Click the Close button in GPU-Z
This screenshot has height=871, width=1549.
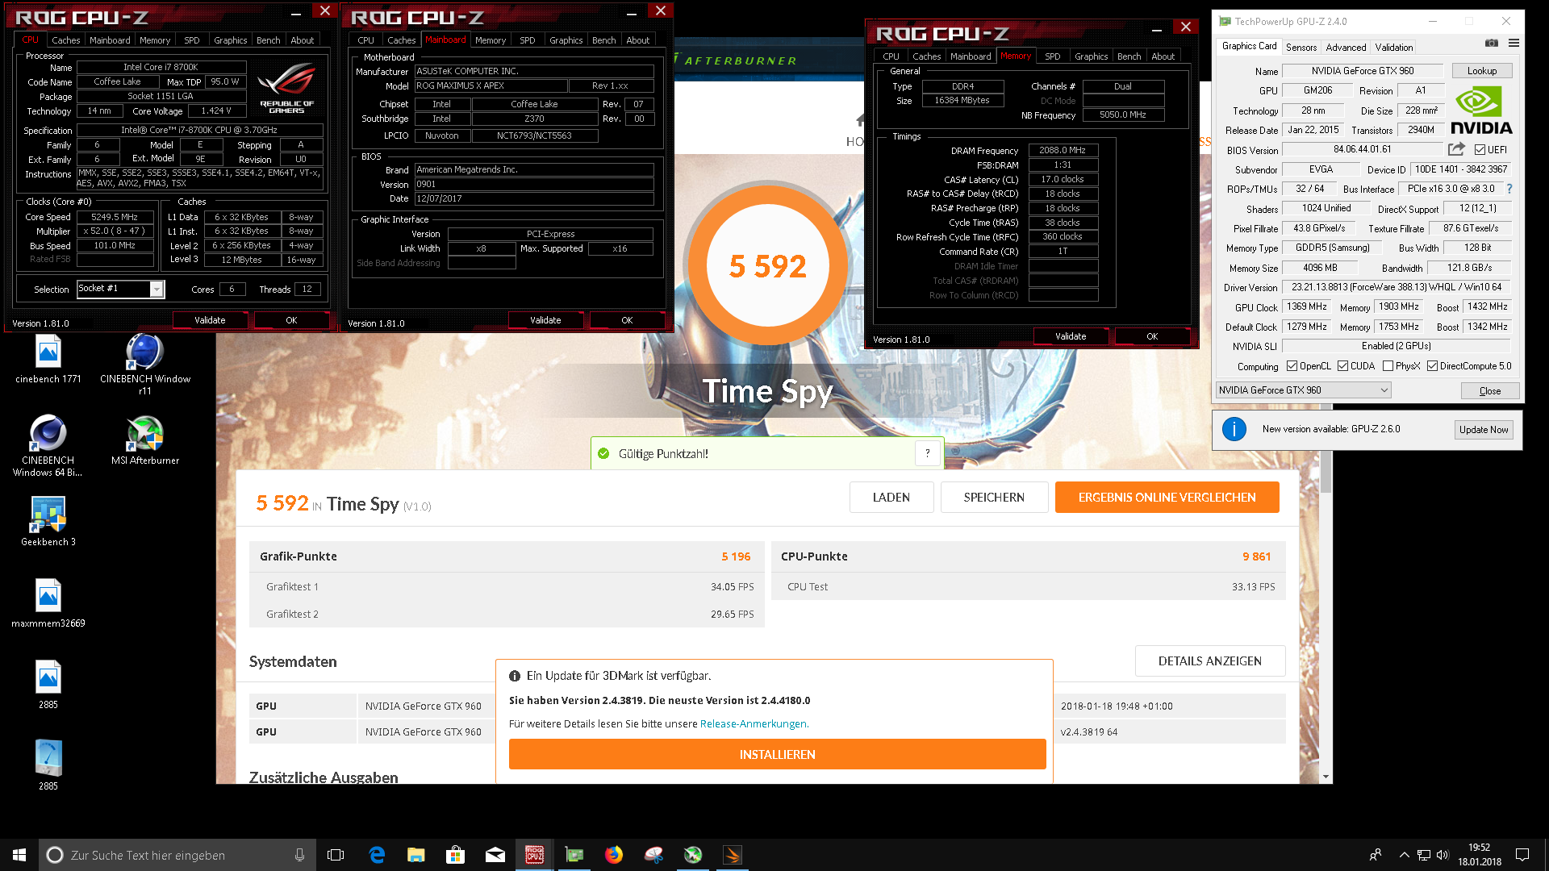[x=1489, y=390]
